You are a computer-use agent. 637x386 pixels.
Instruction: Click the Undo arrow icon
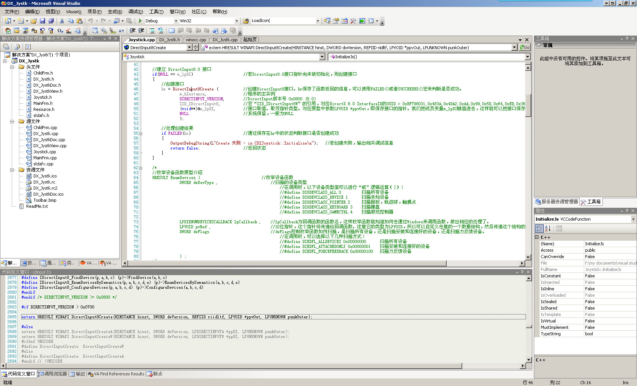coord(91,21)
